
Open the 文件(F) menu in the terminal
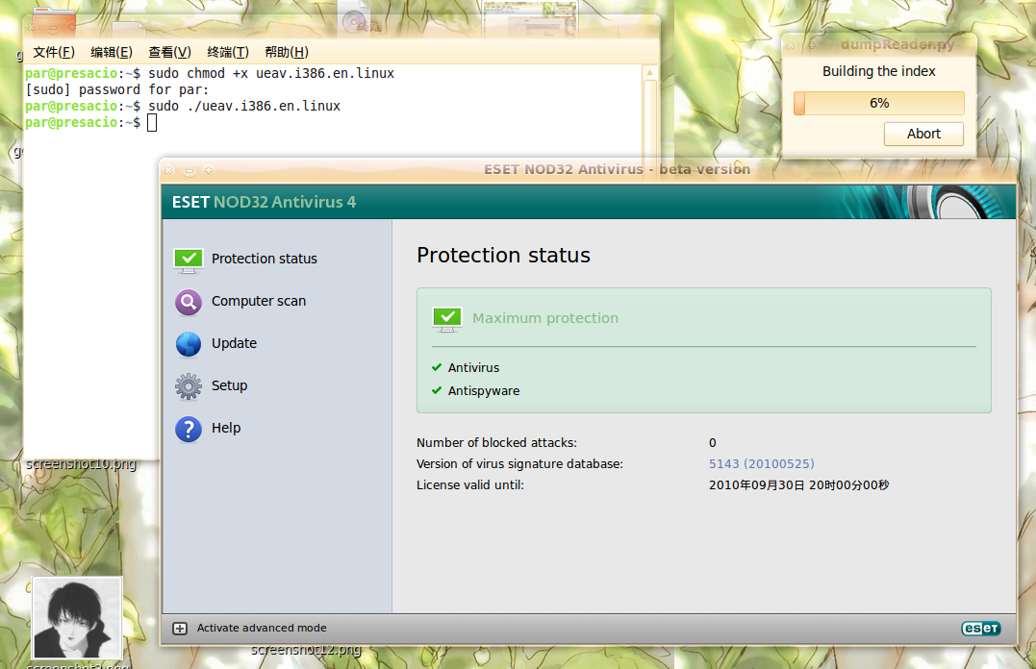tap(54, 52)
